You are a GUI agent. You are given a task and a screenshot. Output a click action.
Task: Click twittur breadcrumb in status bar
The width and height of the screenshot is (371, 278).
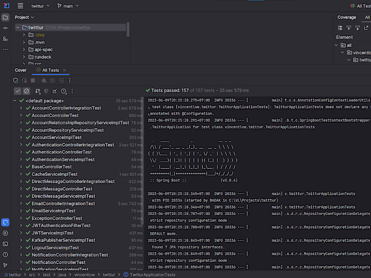click(13, 275)
